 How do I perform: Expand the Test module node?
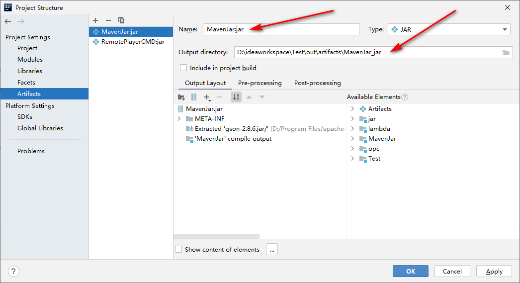(x=352, y=159)
